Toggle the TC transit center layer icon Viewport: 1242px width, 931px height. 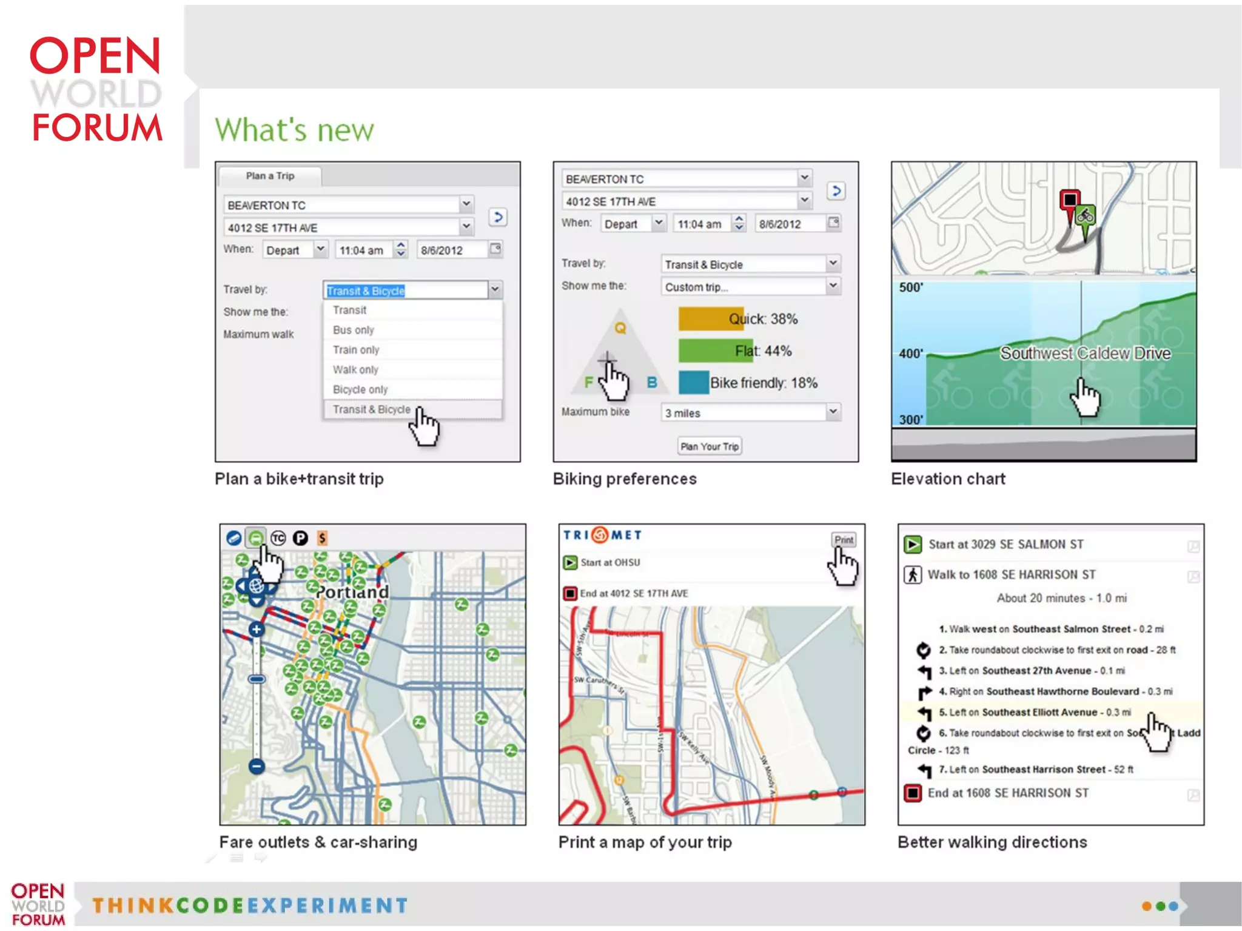278,538
